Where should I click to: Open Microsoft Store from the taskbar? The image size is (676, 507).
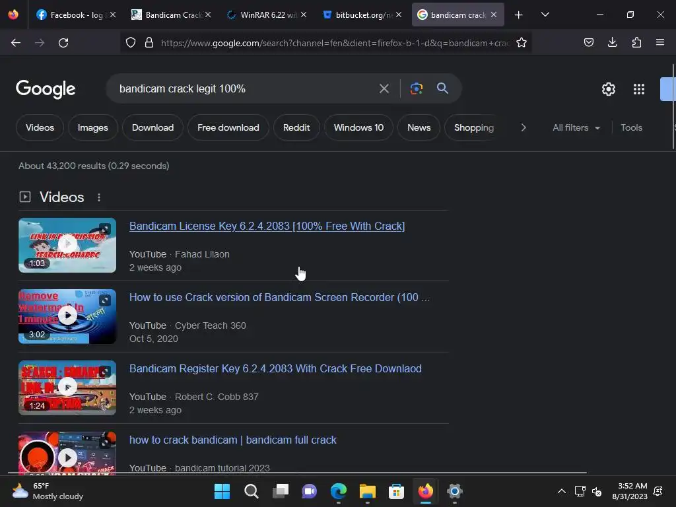click(x=396, y=491)
